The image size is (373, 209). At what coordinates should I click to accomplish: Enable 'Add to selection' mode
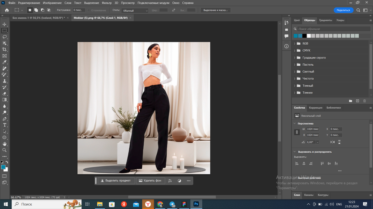point(36,10)
